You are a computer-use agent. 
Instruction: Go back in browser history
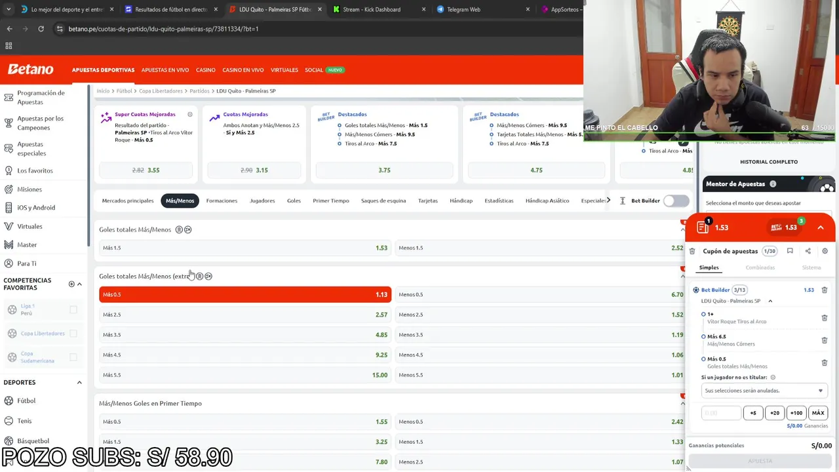click(9, 29)
